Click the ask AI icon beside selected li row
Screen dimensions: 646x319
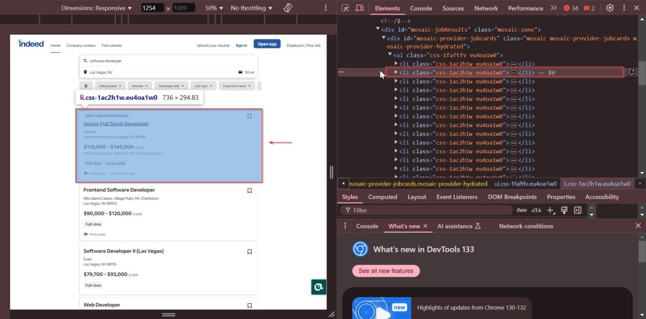point(631,73)
